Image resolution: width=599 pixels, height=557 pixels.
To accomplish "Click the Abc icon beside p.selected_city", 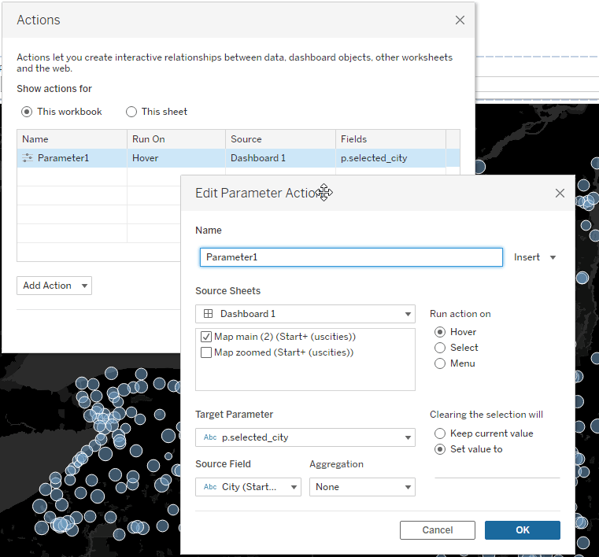I will (210, 437).
